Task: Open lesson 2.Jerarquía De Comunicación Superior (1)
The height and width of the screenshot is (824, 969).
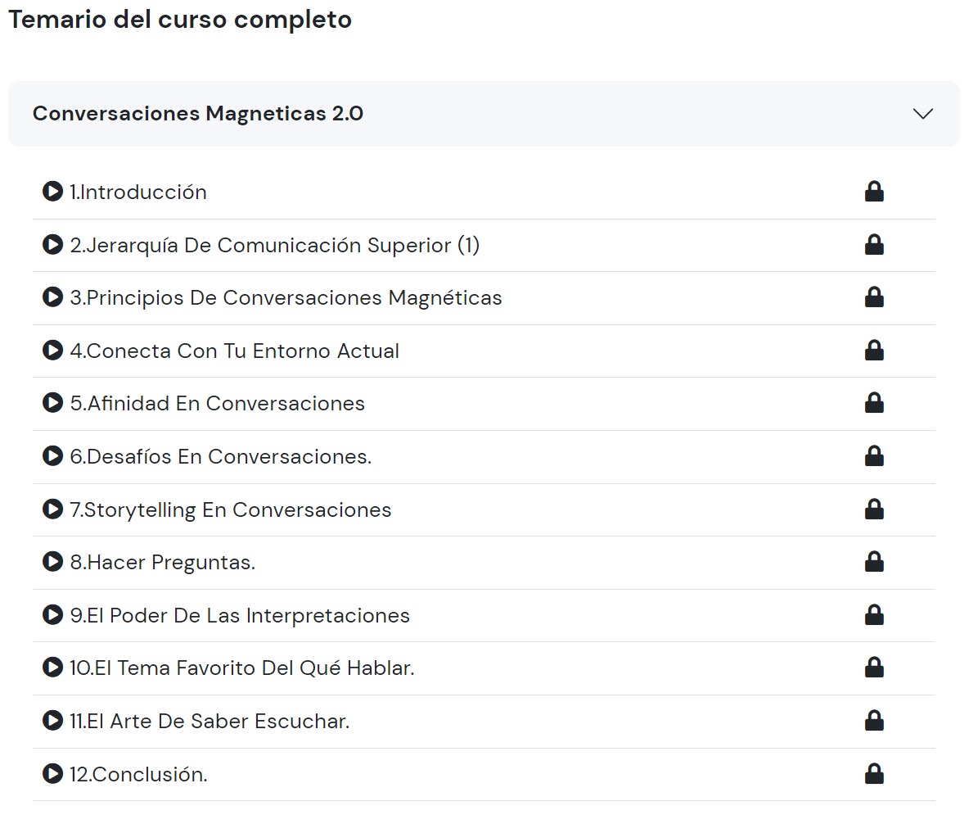Action: click(274, 245)
